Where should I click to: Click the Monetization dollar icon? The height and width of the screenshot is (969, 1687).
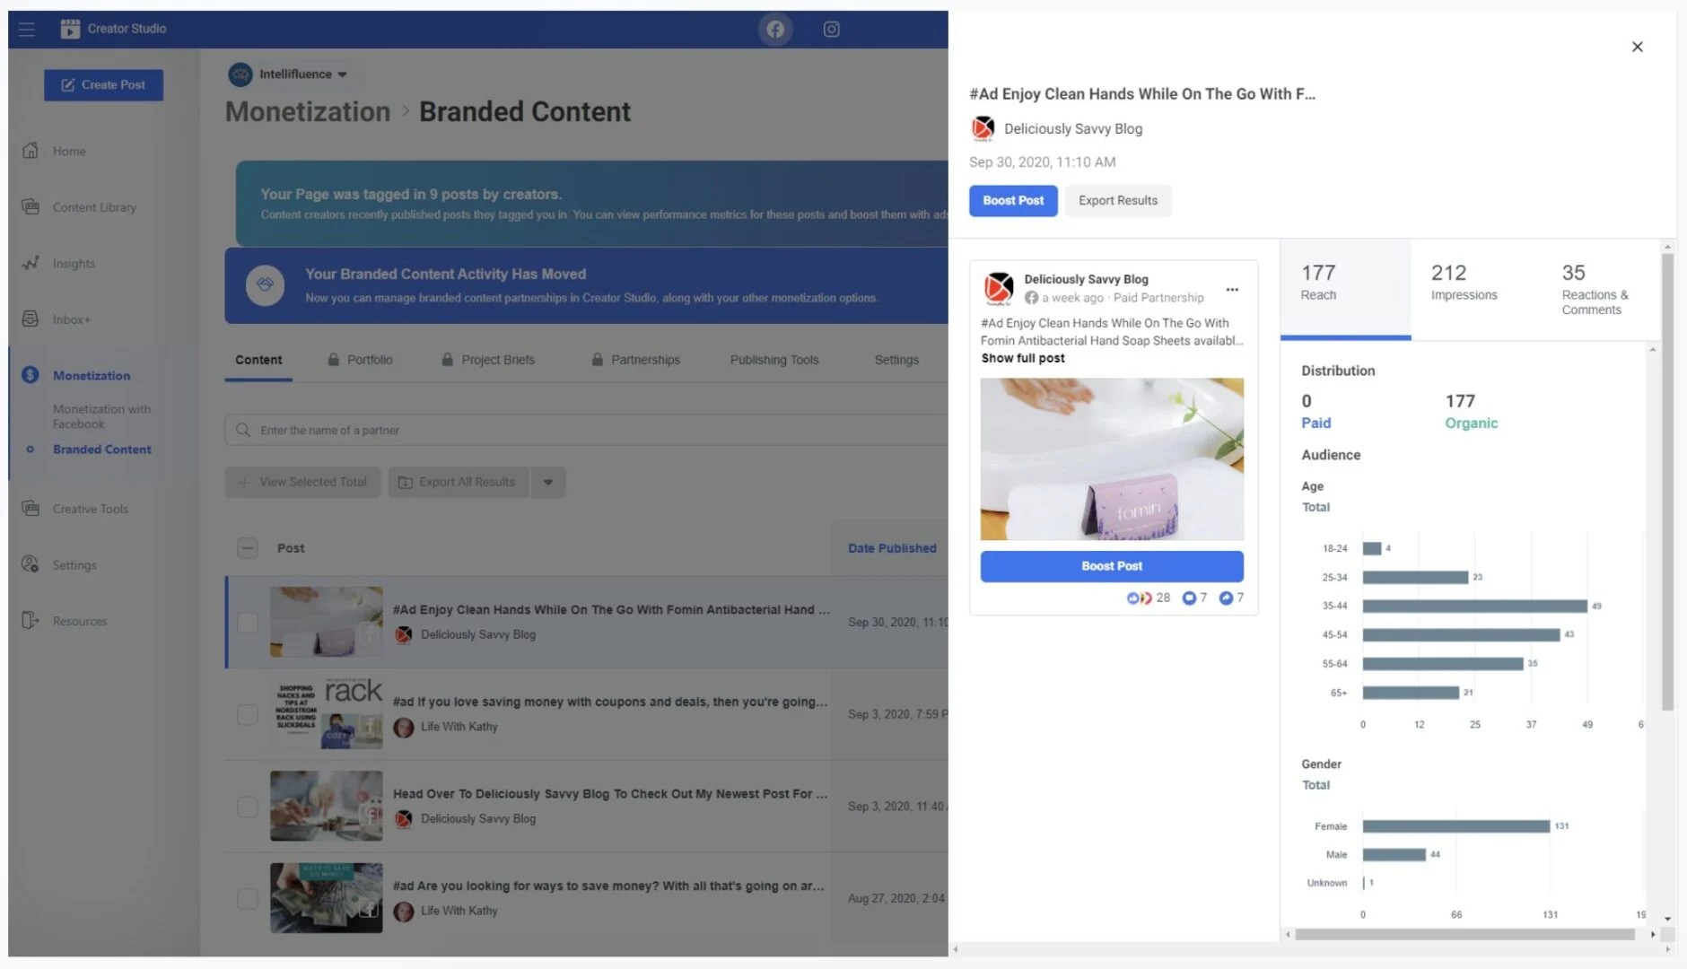tap(31, 375)
